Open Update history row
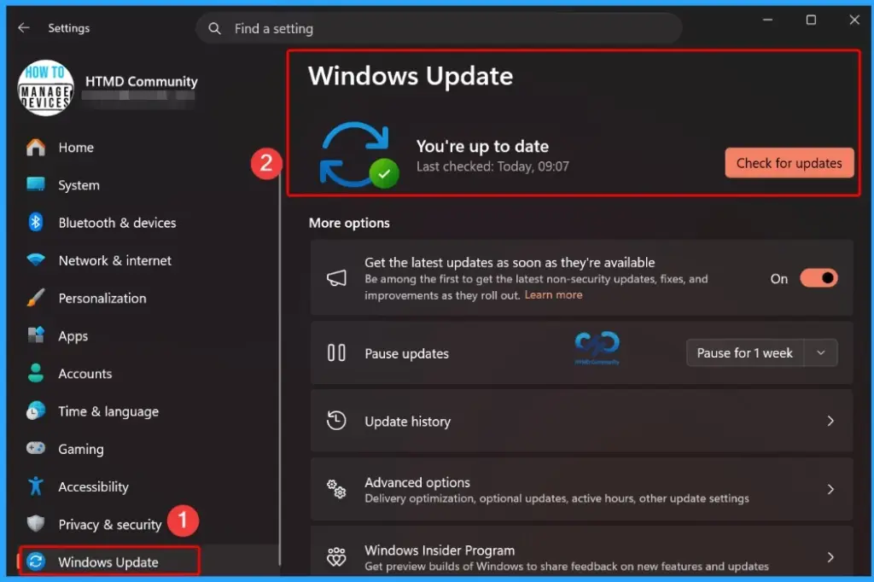 tap(582, 421)
